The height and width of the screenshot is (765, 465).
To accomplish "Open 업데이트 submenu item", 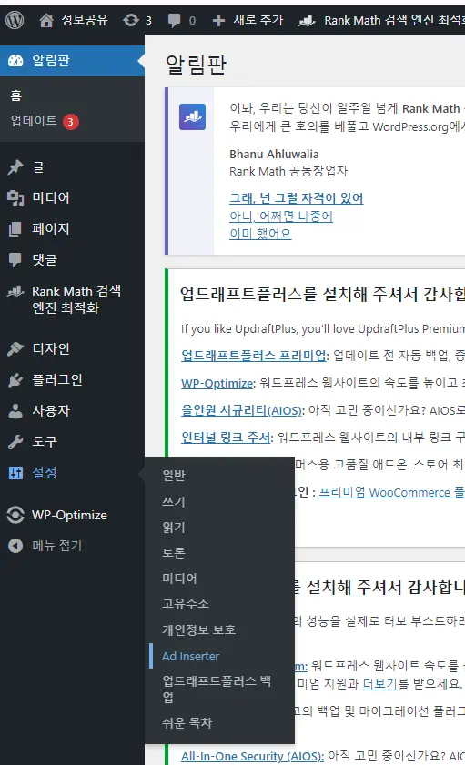I will click(35, 120).
